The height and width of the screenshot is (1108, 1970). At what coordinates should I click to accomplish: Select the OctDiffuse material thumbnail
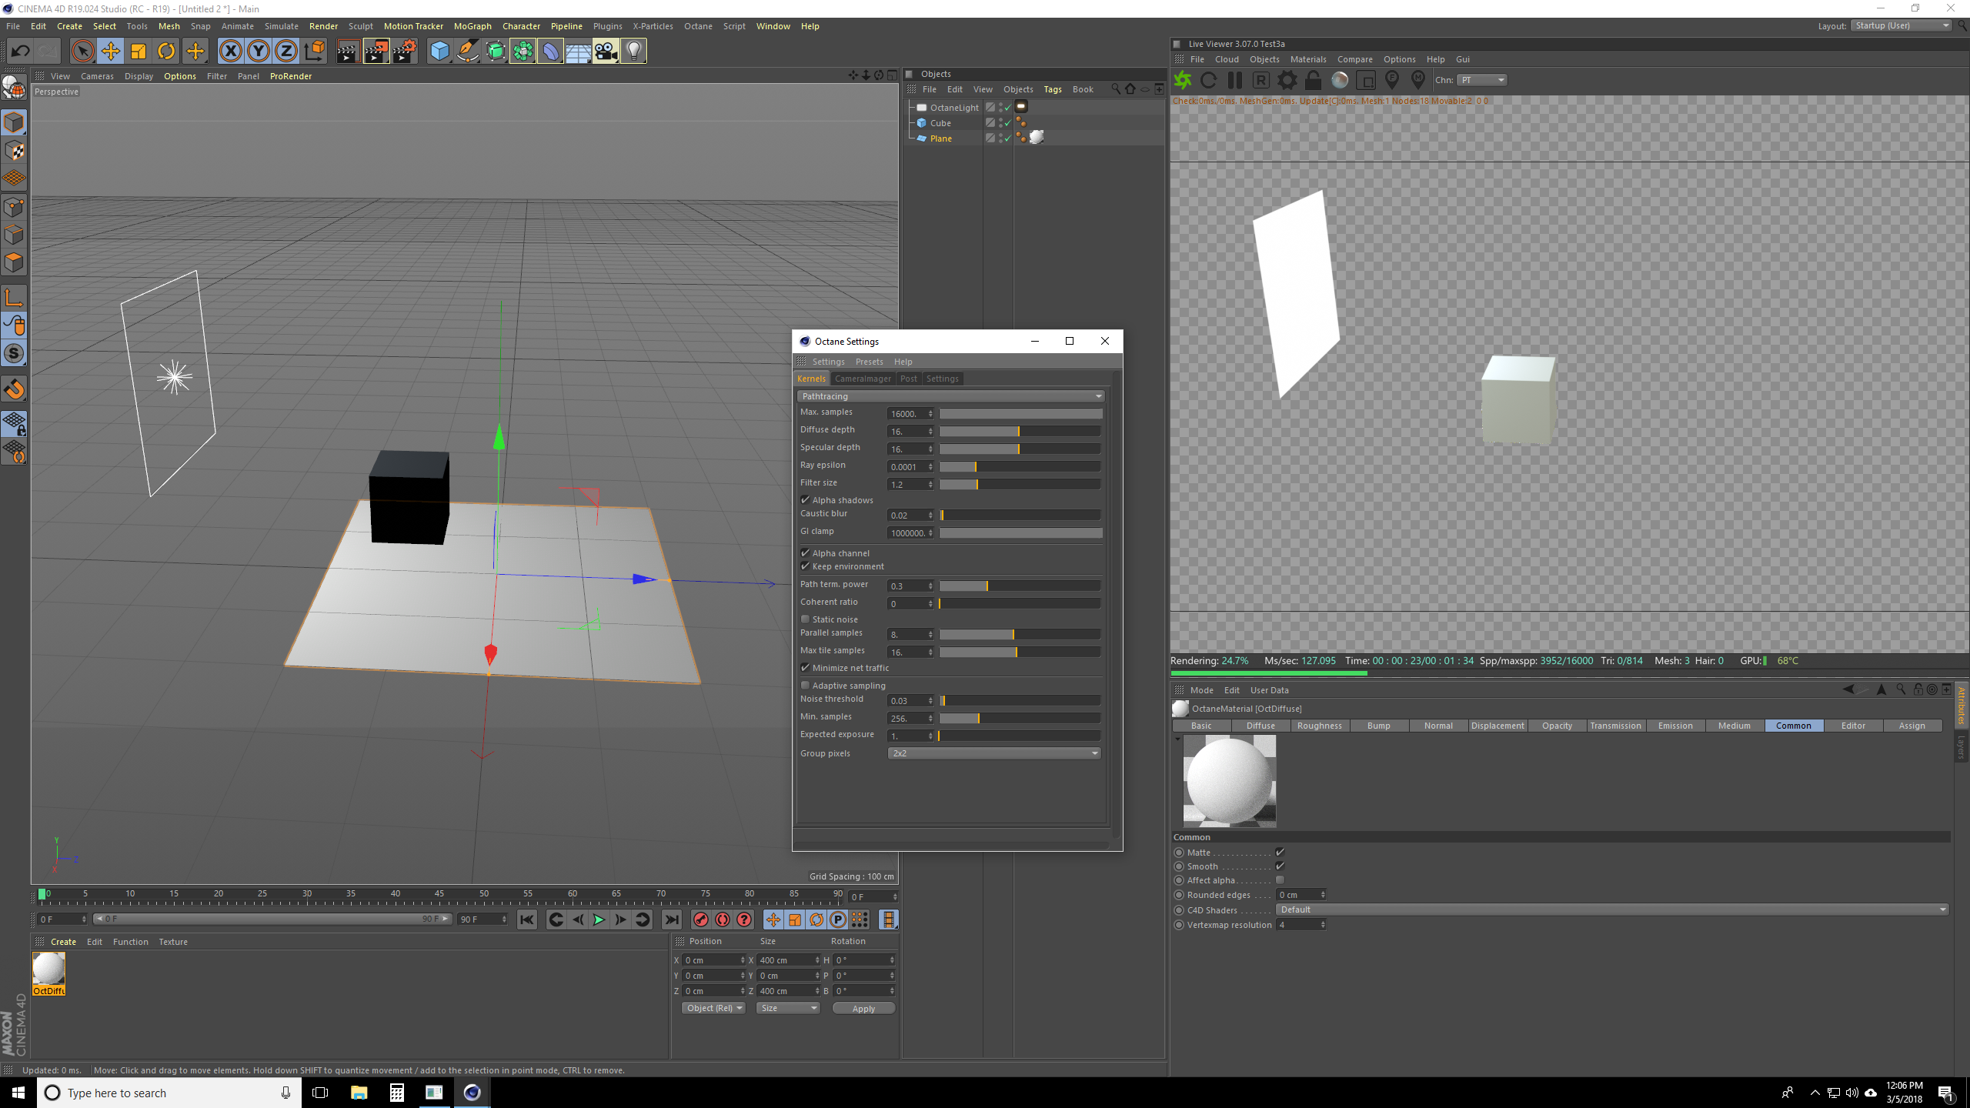(48, 969)
